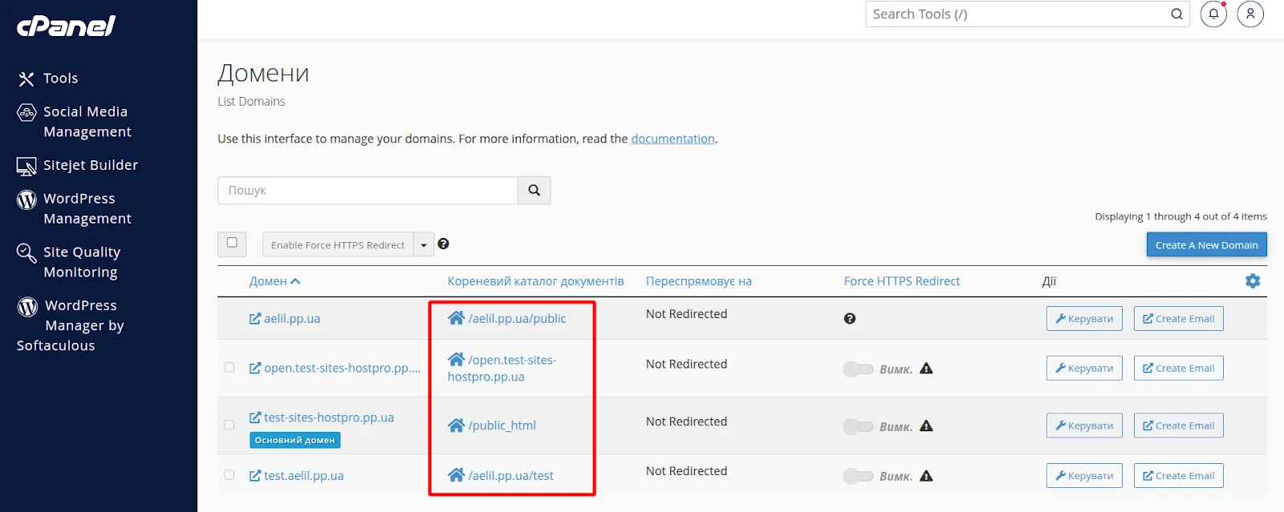Viewport: 1284px width, 512px height.
Task: Open aelil.pp.ua domain link
Action: (x=285, y=319)
